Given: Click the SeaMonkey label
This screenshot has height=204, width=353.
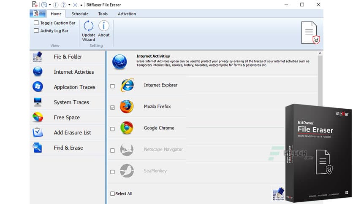Looking at the screenshot, I should [x=155, y=171].
